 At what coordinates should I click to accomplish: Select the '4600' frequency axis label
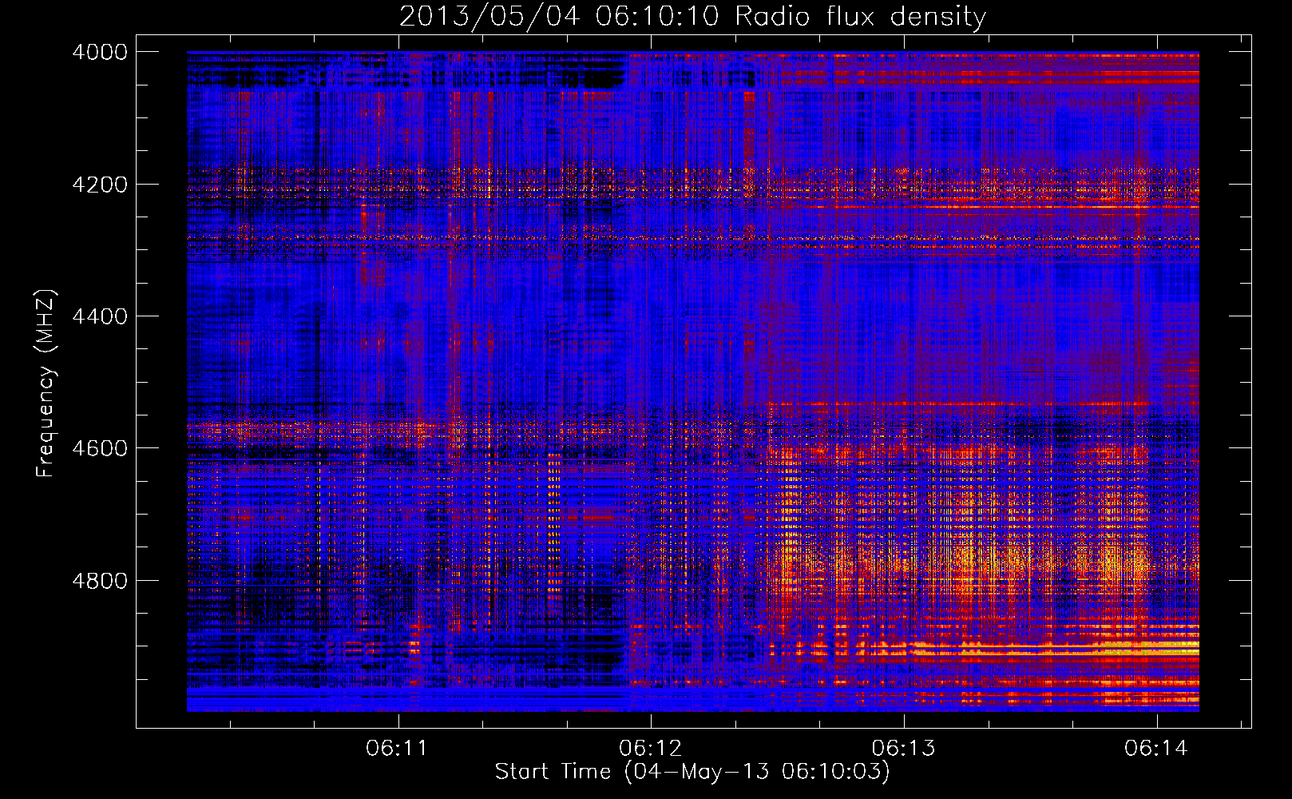[100, 448]
